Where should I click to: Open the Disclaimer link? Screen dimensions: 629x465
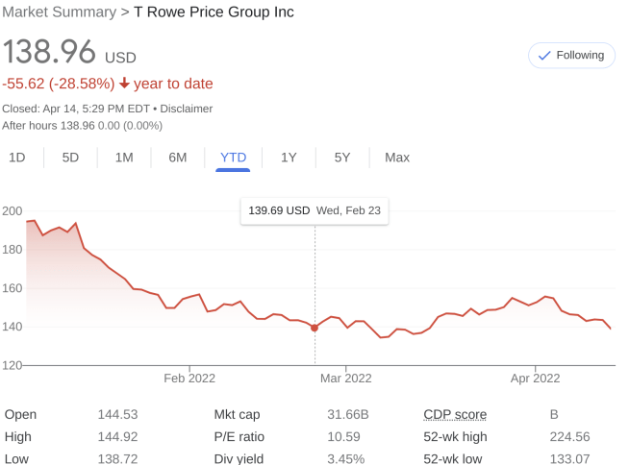tap(187, 109)
